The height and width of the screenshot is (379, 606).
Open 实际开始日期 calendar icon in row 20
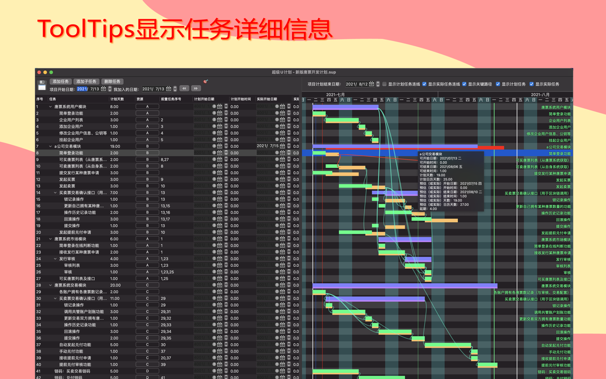[282, 232]
